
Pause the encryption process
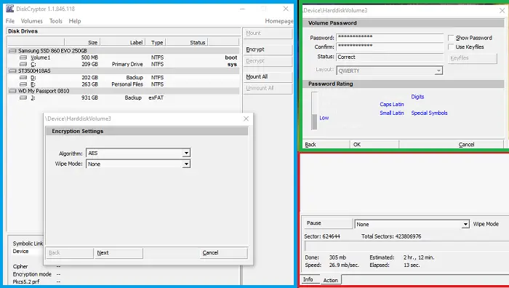coord(328,223)
